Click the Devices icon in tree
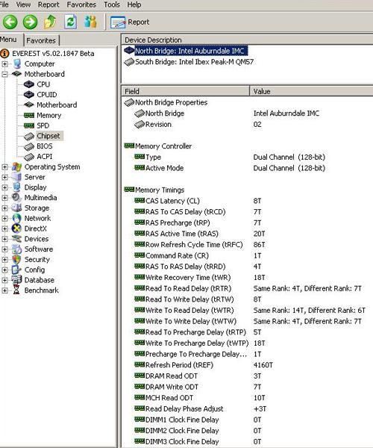 (x=16, y=239)
